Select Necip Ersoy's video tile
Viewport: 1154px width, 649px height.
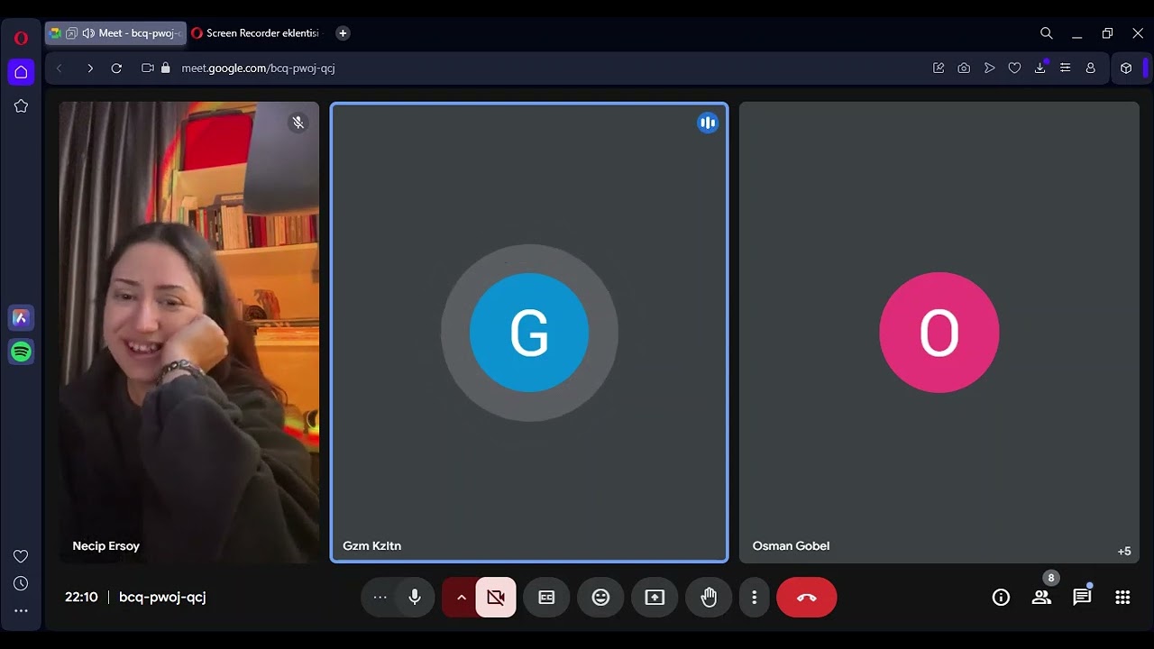pyautogui.click(x=189, y=332)
